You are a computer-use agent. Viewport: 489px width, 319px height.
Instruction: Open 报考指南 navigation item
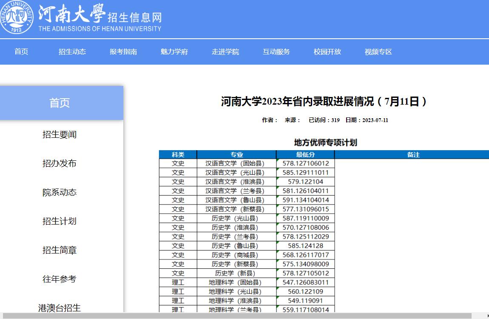click(123, 52)
